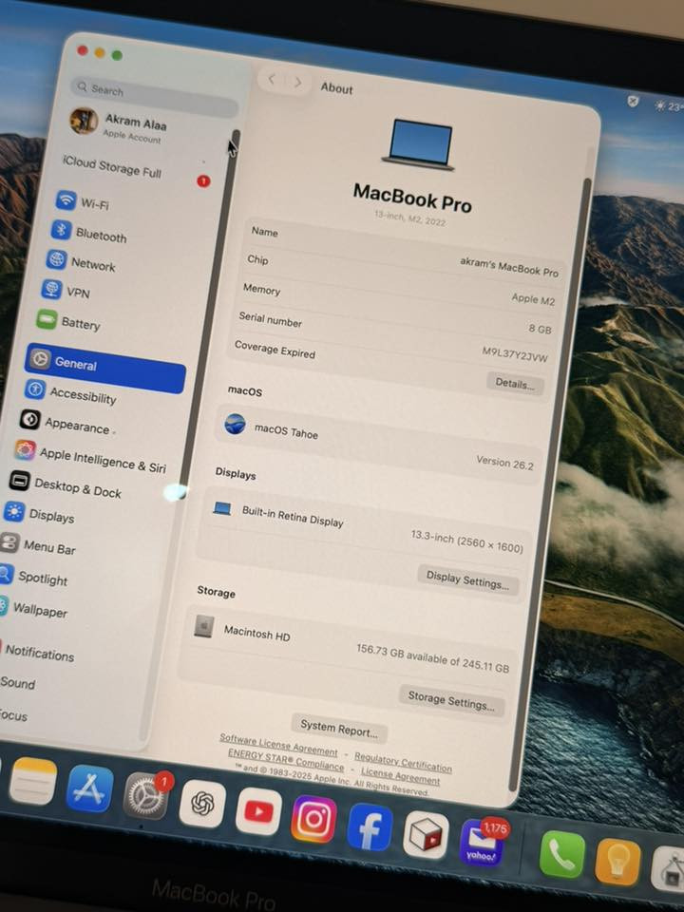The height and width of the screenshot is (912, 684).
Task: Open Desktop & Dock settings
Action: 66,486
